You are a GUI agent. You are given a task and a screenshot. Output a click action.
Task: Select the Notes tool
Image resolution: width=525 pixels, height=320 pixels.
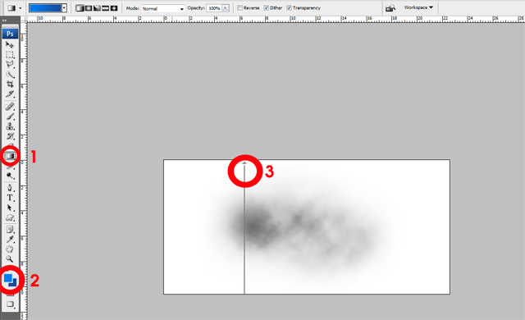point(9,230)
